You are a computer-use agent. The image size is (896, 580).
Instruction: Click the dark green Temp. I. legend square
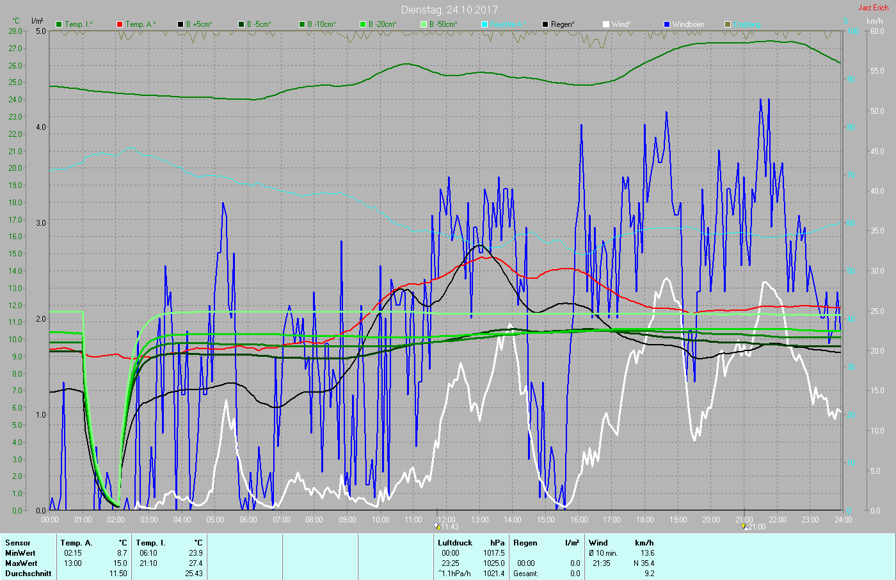tap(59, 24)
